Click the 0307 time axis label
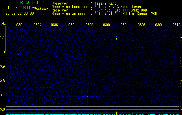 pyautogui.click(x=124, y=25)
